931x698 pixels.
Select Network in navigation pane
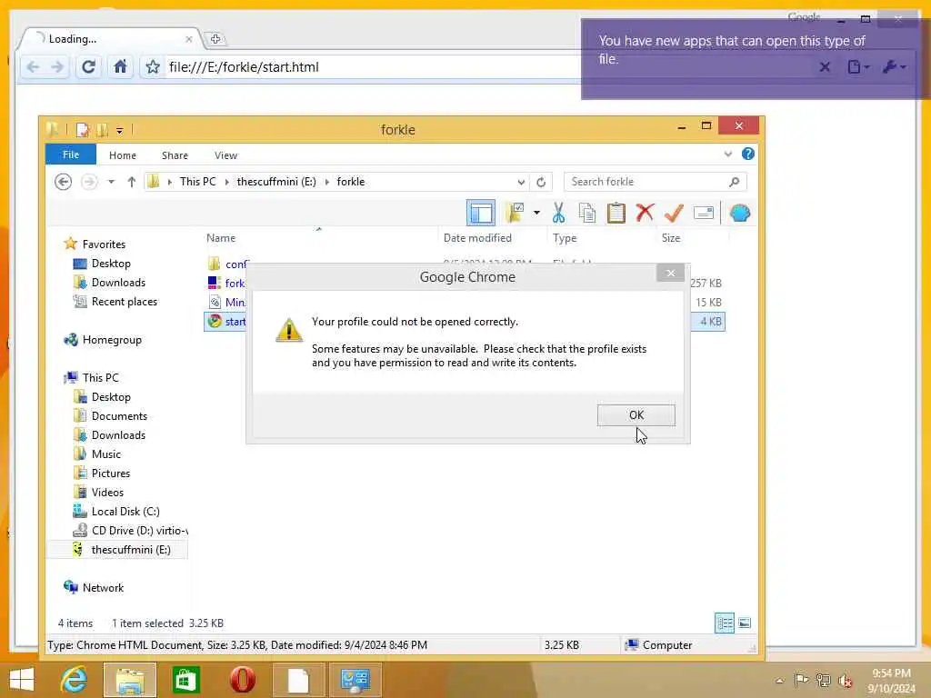tap(103, 588)
